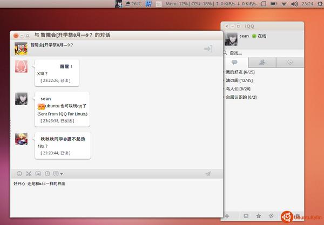The image size is (324, 225).
Task: Open the emoticon picker in chat toolbar
Action: (x=19, y=174)
